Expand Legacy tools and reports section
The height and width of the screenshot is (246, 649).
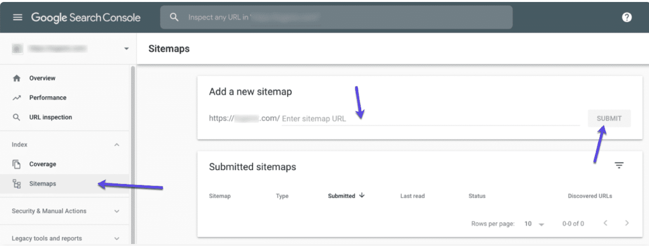coord(117,239)
